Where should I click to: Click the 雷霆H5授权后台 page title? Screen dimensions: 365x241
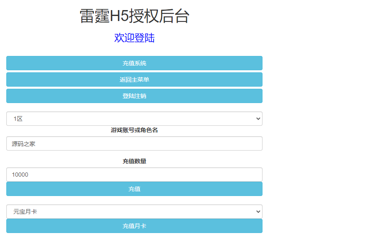pyautogui.click(x=134, y=16)
